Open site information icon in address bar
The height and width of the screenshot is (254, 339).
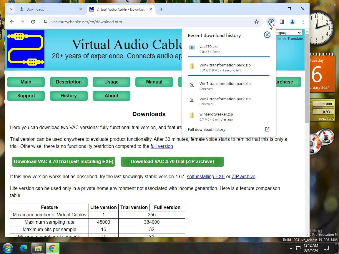click(46, 22)
